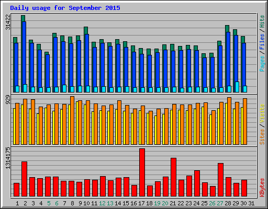Select the green Hits bar for day 2
Viewport: 268px width, 209px height.
[23, 18]
